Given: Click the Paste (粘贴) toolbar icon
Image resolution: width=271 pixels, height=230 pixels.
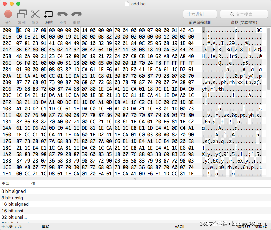Looking at the screenshot, I should [x=49, y=15].
